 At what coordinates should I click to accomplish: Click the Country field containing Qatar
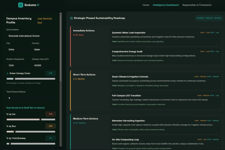tap(44, 49)
